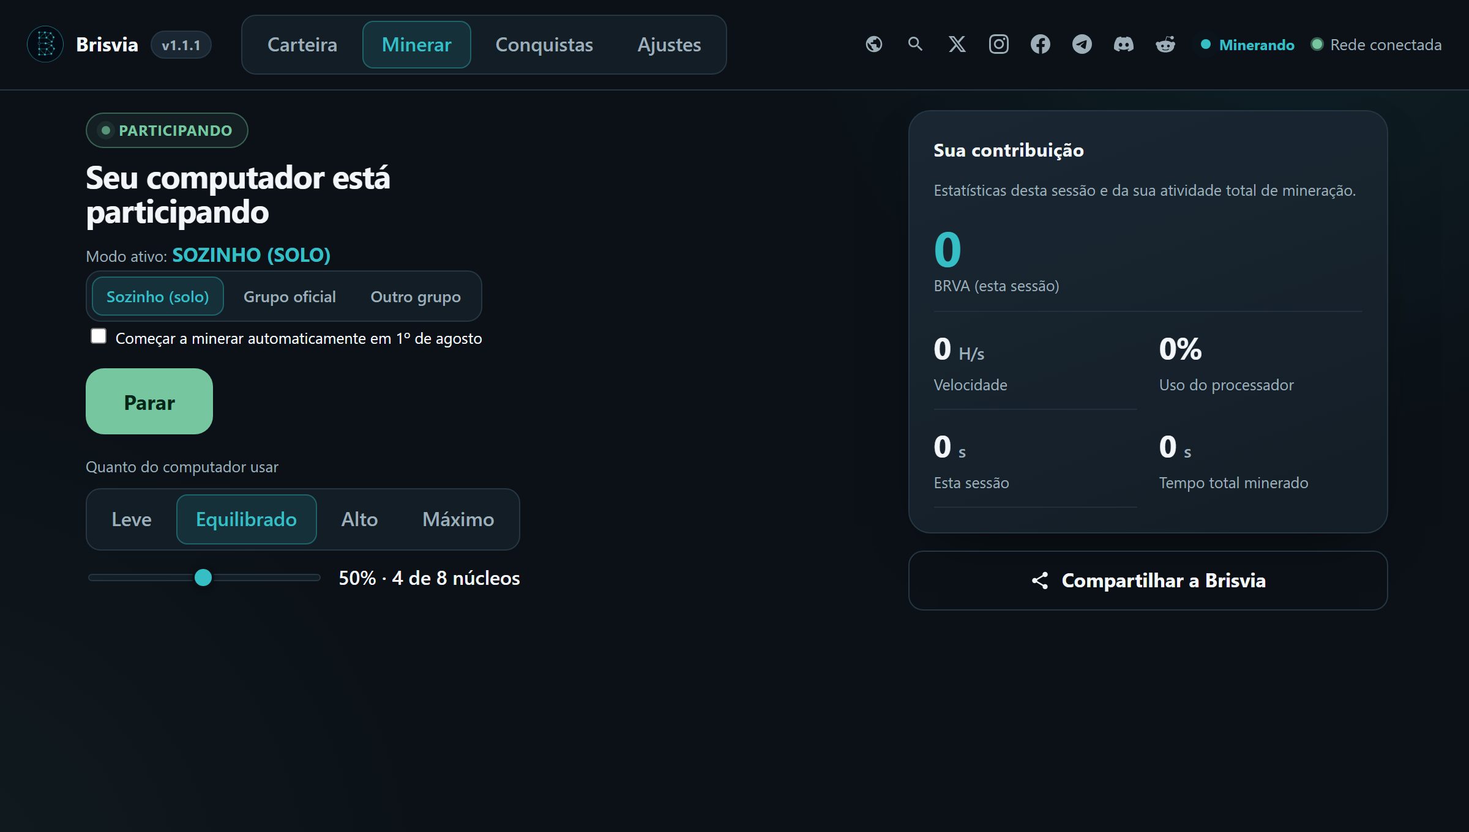Click the Rede conectada status dot
The image size is (1469, 832).
[1317, 44]
